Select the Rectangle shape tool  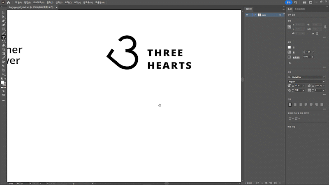pyautogui.click(x=3, y=29)
